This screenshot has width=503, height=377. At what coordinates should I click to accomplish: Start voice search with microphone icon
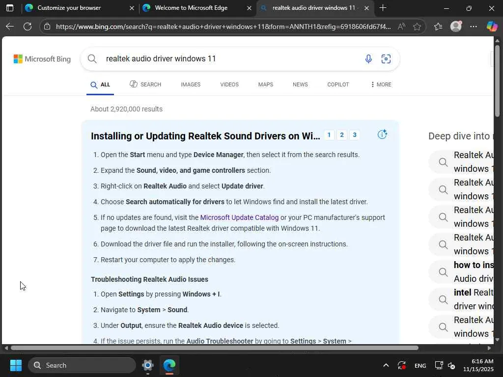coord(368,59)
